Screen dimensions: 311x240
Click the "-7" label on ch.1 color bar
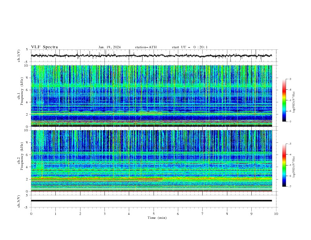click(289, 122)
